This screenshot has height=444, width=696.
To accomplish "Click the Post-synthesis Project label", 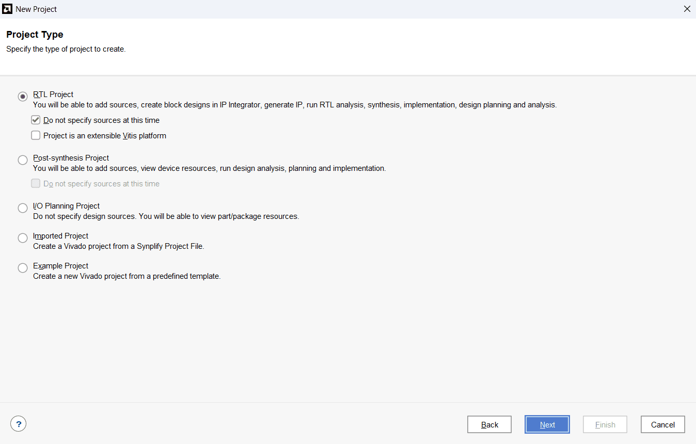I will pos(71,158).
